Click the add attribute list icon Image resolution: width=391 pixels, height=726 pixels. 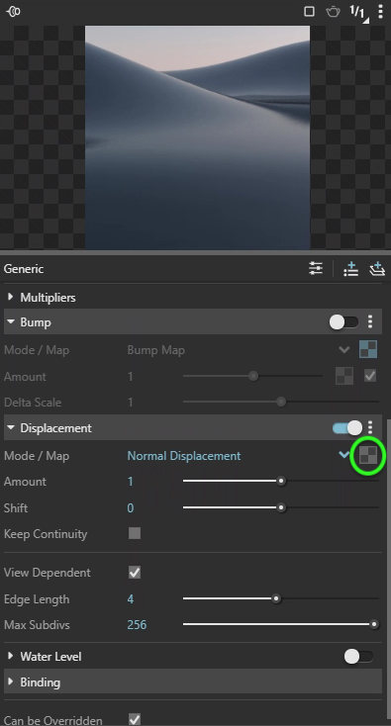point(350,269)
